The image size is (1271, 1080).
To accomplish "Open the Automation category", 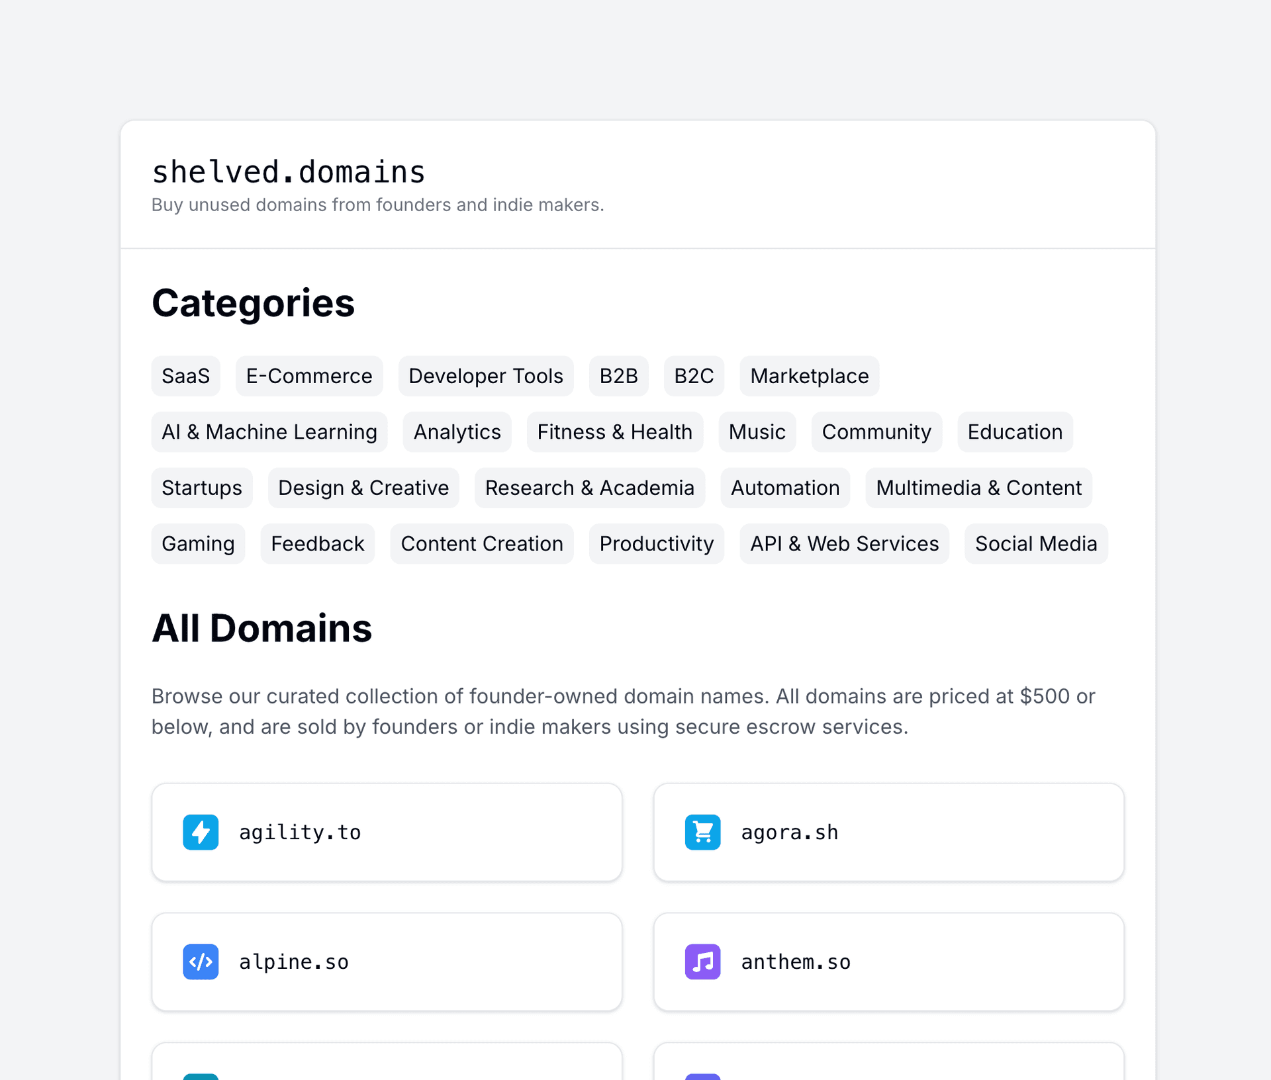I will pos(784,488).
